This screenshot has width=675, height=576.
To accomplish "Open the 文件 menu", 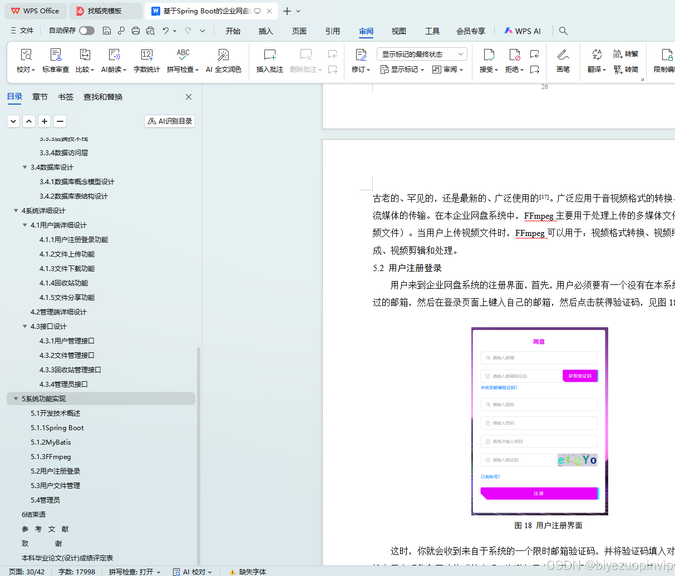I will (x=22, y=31).
